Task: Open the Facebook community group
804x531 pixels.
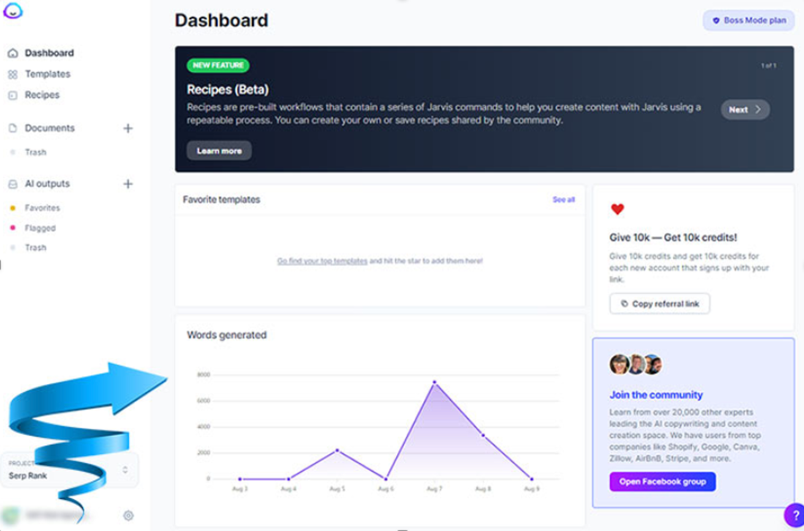Action: pyautogui.click(x=662, y=481)
